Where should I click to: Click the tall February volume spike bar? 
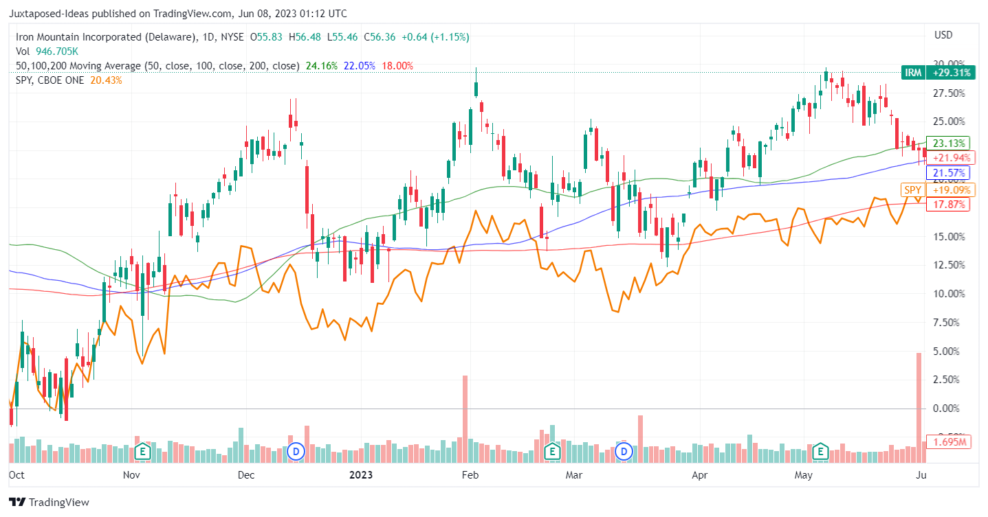click(465, 420)
